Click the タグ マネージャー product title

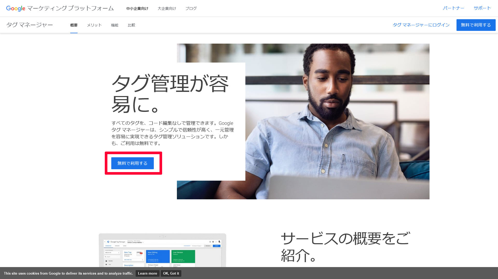pyautogui.click(x=30, y=25)
